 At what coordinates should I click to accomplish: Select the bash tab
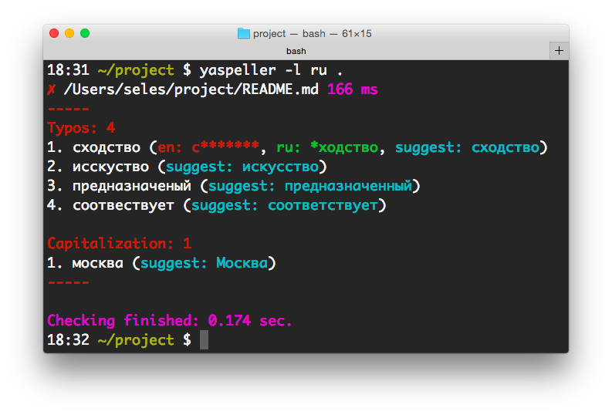[x=296, y=51]
